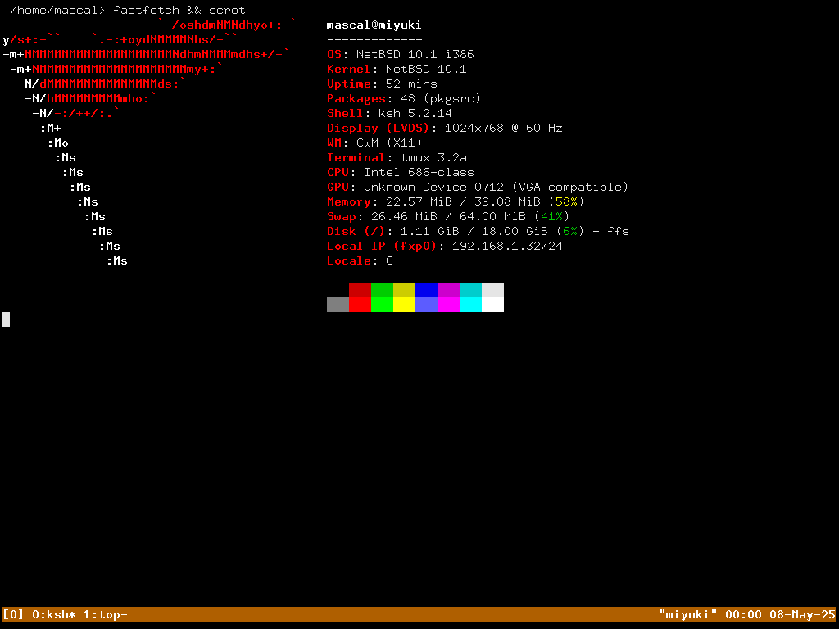Click the Shell value ksh 5.2.14
Viewport: 839px width, 629px height.
click(415, 113)
